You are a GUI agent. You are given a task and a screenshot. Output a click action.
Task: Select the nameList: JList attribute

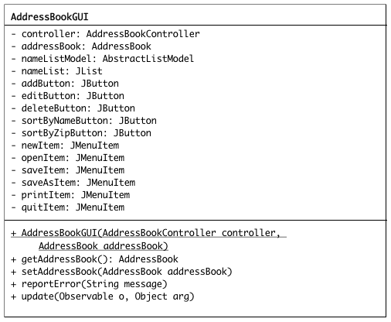pyautogui.click(x=56, y=71)
